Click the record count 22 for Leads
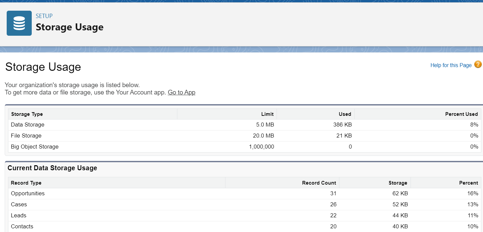 pos(333,215)
